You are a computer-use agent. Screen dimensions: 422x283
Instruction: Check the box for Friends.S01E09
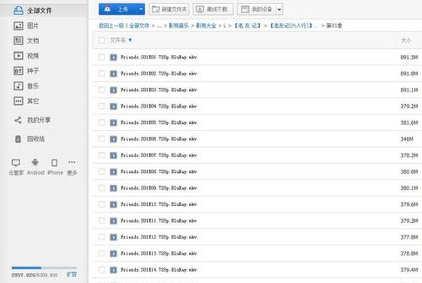click(x=101, y=188)
